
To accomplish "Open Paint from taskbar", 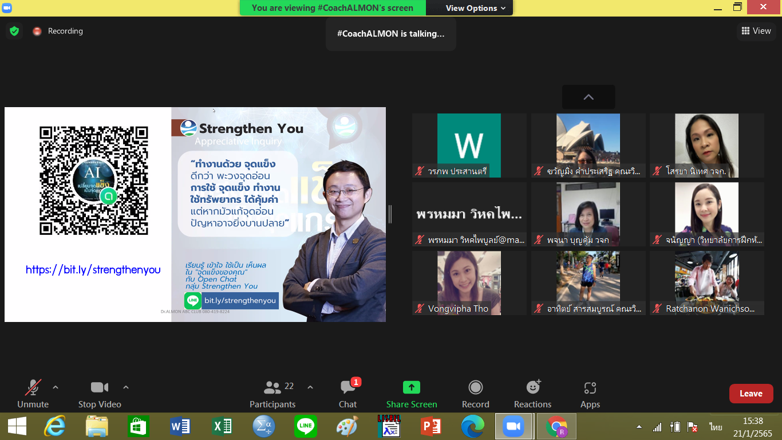I will (x=347, y=426).
